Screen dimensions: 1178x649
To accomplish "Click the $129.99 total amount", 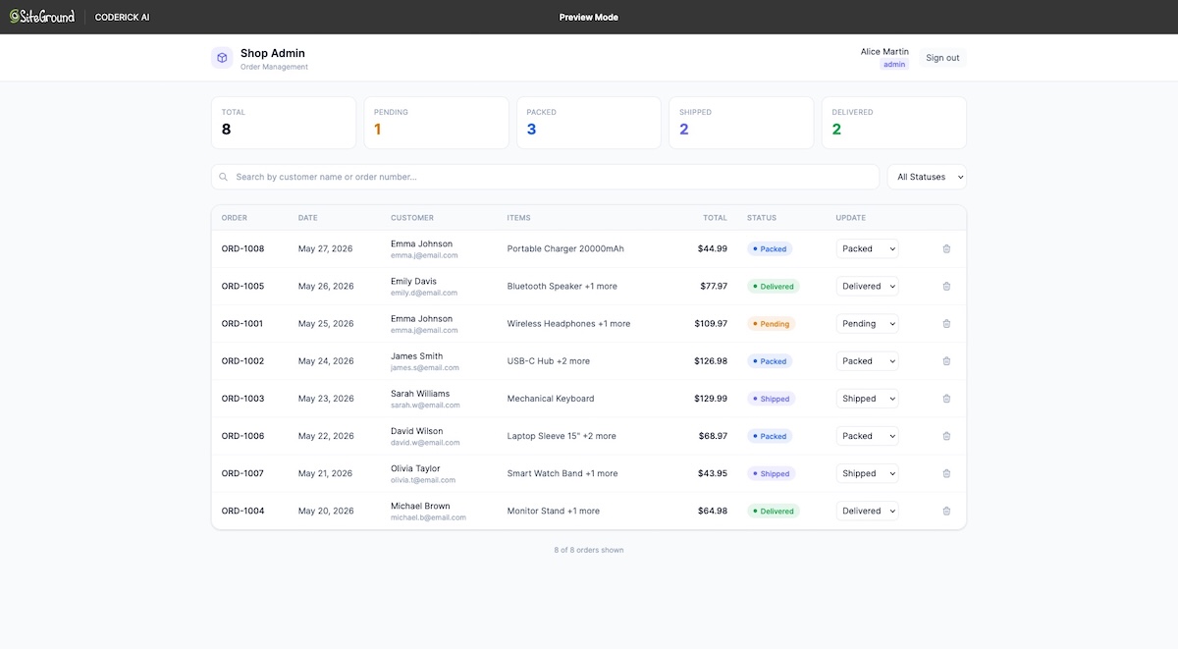I will 712,399.
